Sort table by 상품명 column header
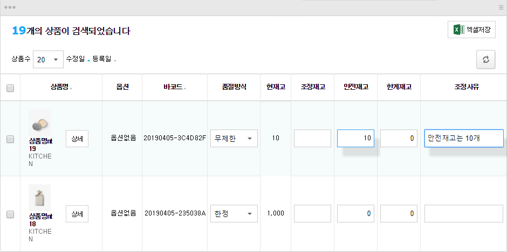This screenshot has width=507, height=252. tap(61, 87)
